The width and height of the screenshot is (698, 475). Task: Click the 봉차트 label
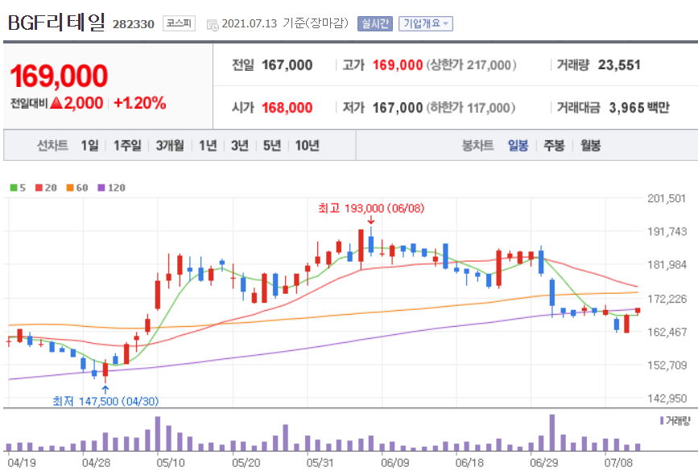[478, 145]
